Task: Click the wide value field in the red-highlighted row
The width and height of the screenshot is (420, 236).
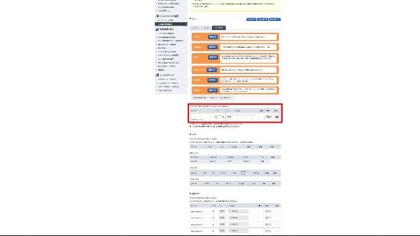Action: click(245, 117)
